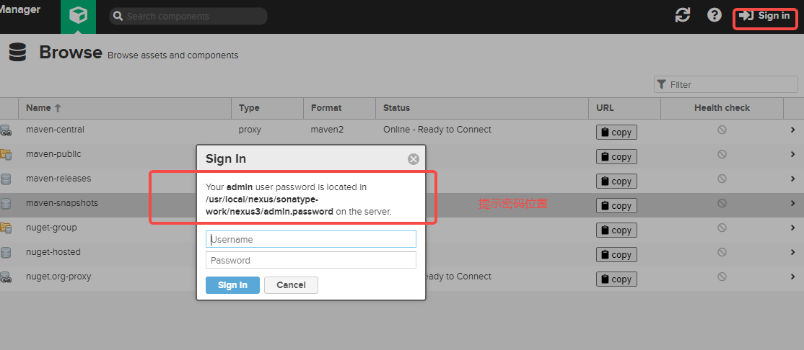Focus the Username input field

point(311,239)
